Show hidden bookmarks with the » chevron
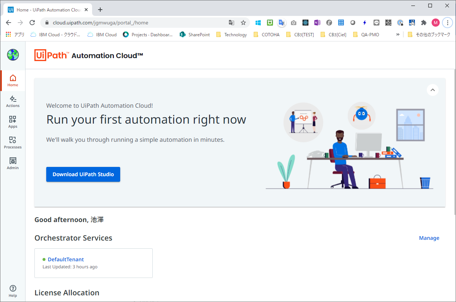Image resolution: width=456 pixels, height=302 pixels. [x=398, y=34]
